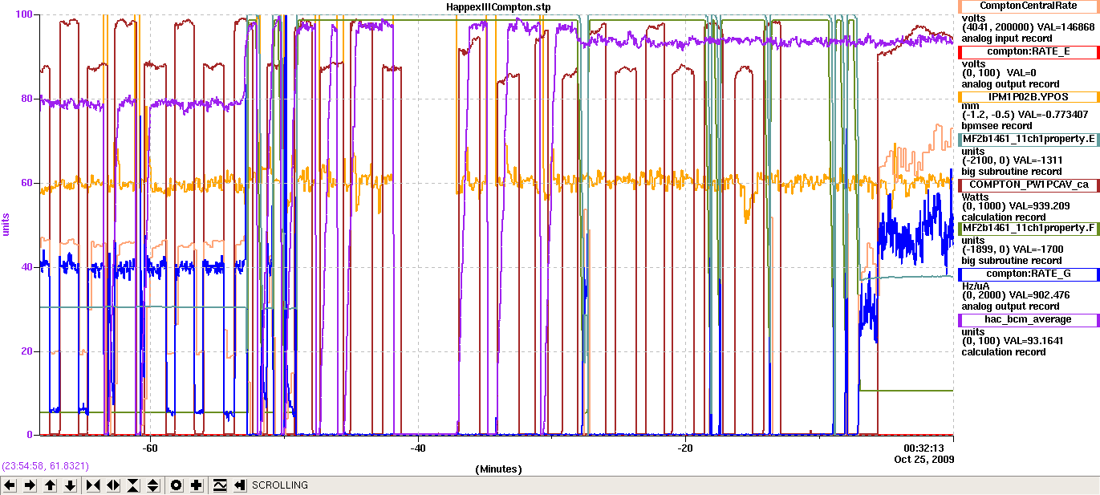Pan the graph down with the arrow button

point(71,485)
